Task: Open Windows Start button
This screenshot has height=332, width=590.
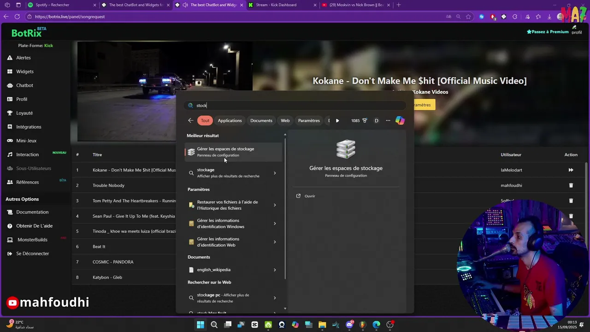Action: click(x=201, y=325)
